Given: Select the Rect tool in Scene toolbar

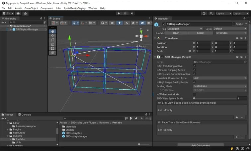Looking at the screenshot, I should pyautogui.click(x=52, y=48).
